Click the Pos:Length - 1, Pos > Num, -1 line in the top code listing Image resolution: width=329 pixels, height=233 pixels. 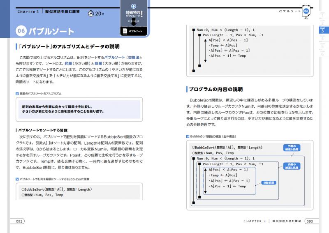coord(233,35)
